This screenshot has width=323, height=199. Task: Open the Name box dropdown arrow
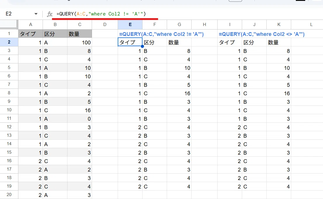point(36,14)
